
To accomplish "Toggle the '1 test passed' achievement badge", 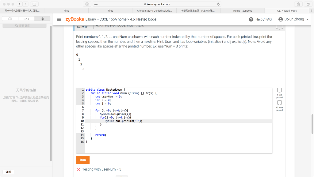I will click(279, 90).
